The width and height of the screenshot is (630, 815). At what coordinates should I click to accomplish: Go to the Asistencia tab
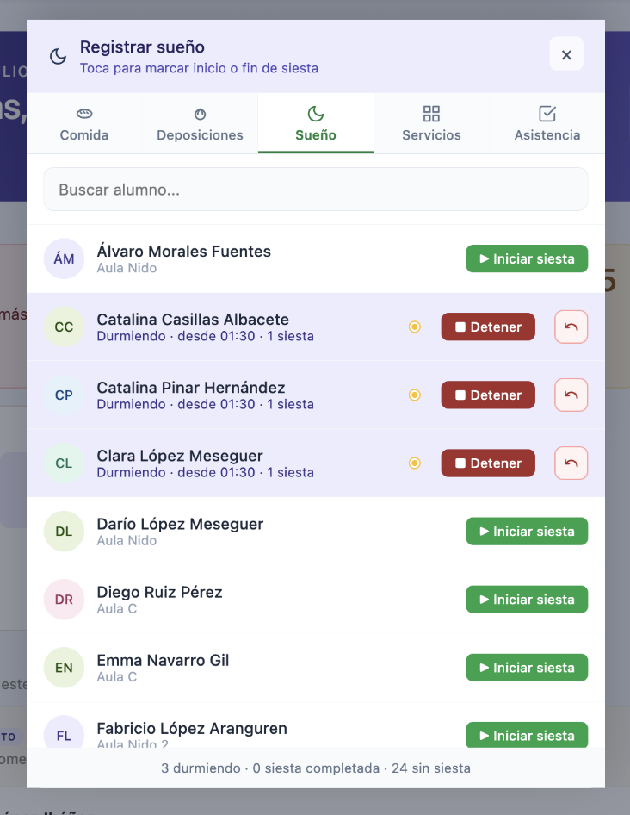pyautogui.click(x=547, y=124)
